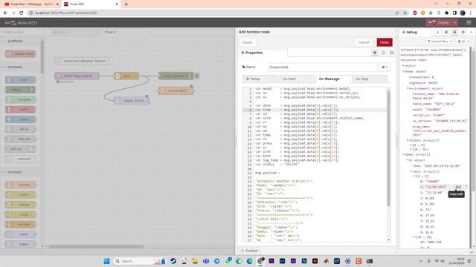Viewport: 476px width, 267px height.
Task: Click Copy path icon on date value
Action: pyautogui.click(x=458, y=187)
